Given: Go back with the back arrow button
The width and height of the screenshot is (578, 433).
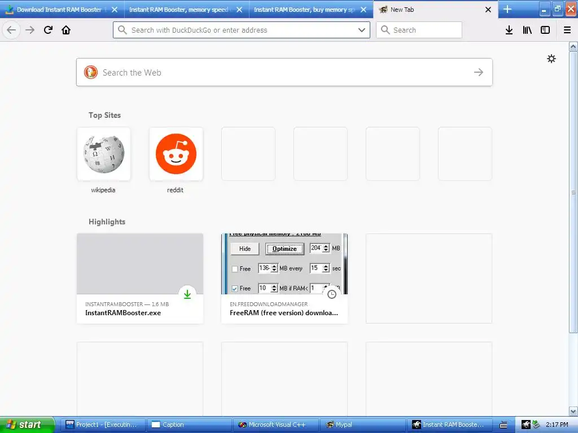Looking at the screenshot, I should point(11,30).
